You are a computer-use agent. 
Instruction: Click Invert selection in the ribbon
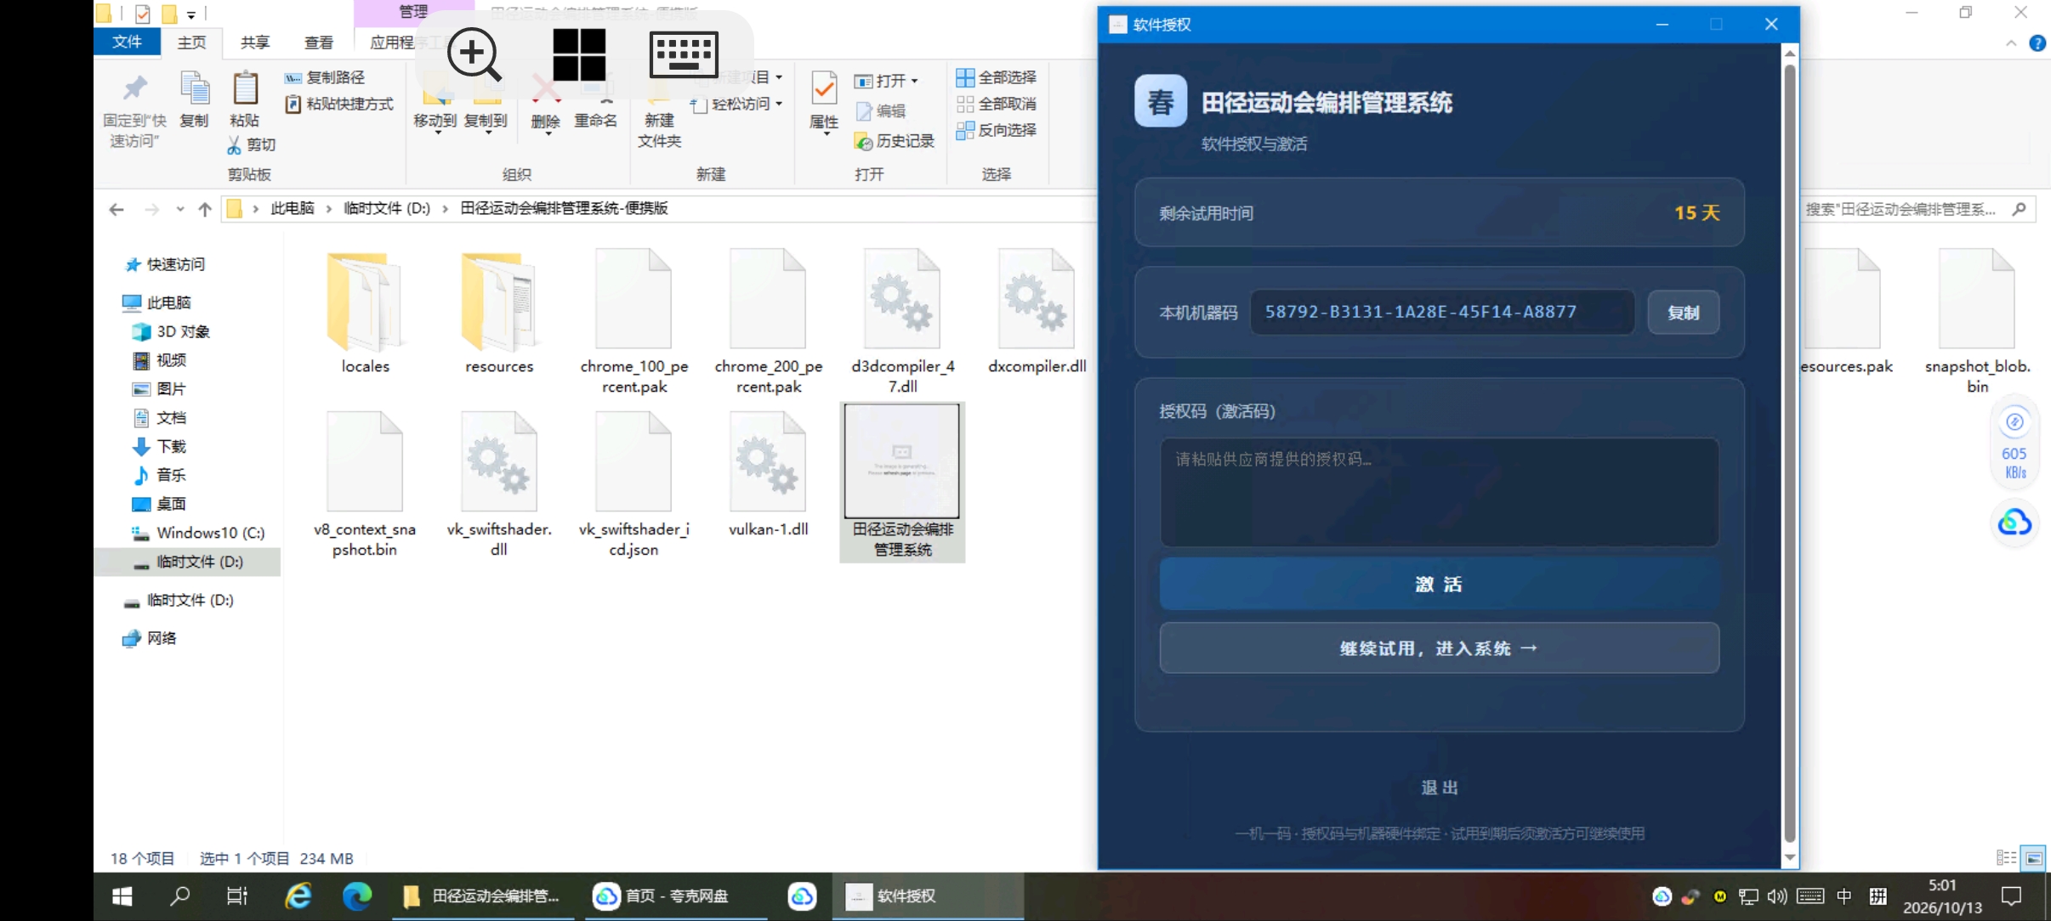point(997,130)
